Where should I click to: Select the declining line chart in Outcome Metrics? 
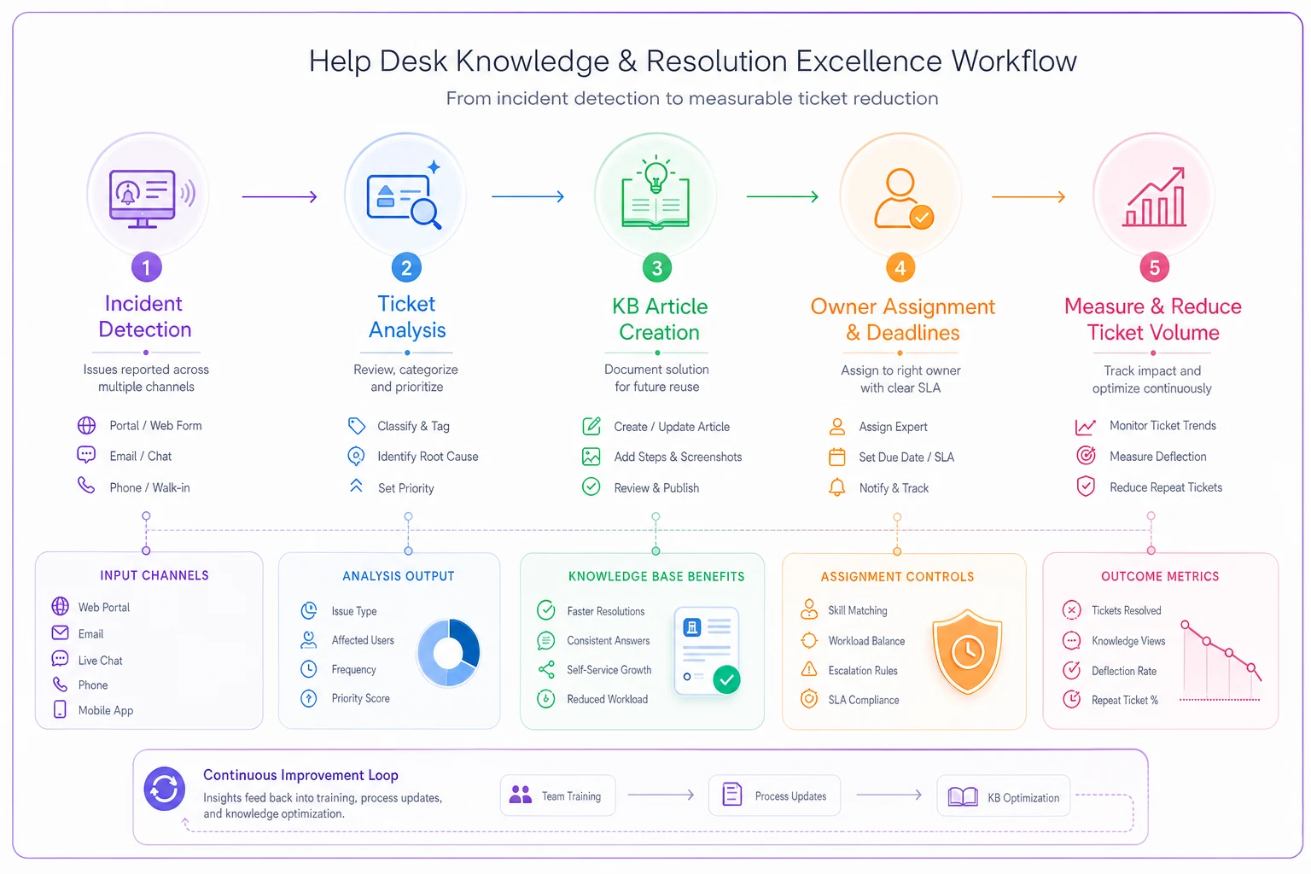tap(1222, 661)
